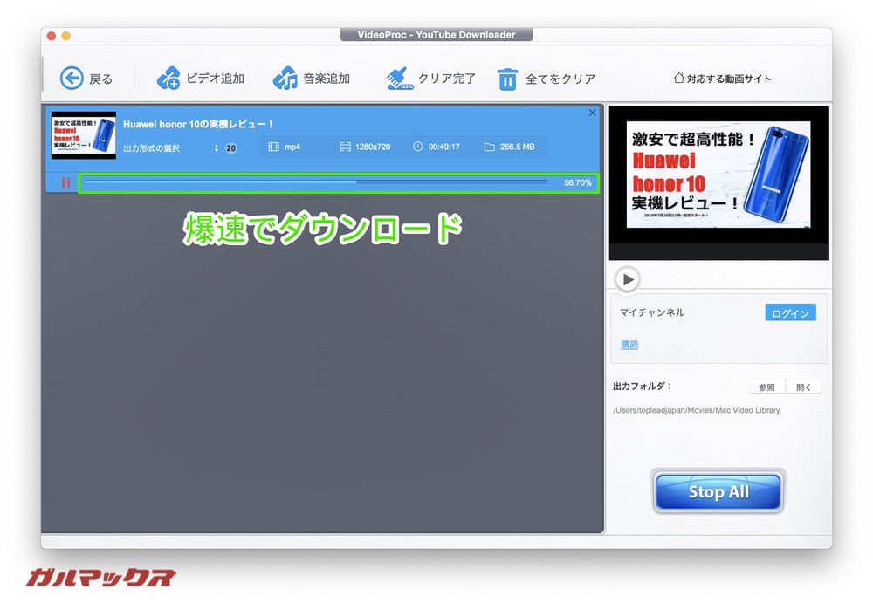This screenshot has width=873, height=603.
Task: Click 参照 to browse output folder
Action: click(766, 387)
